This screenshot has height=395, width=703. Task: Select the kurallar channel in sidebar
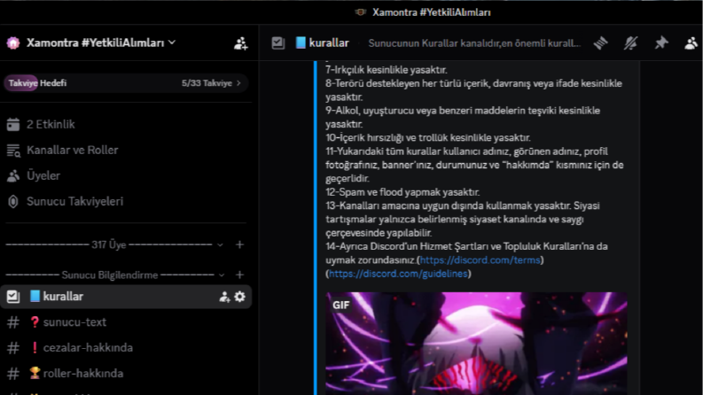click(126, 297)
